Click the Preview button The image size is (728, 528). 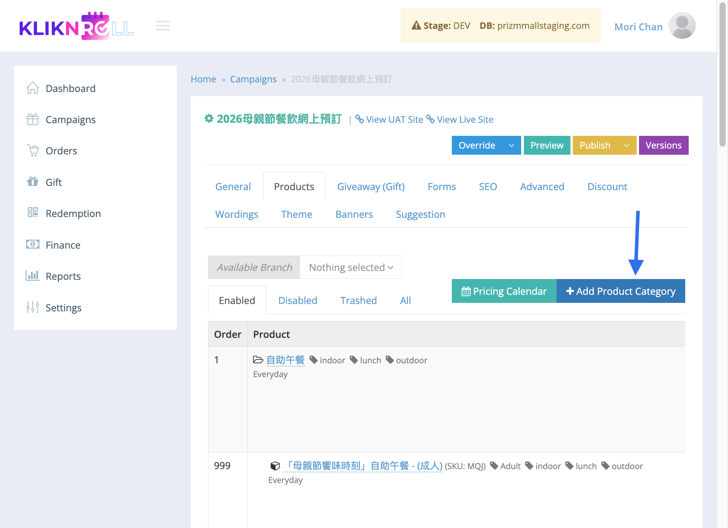coord(547,145)
